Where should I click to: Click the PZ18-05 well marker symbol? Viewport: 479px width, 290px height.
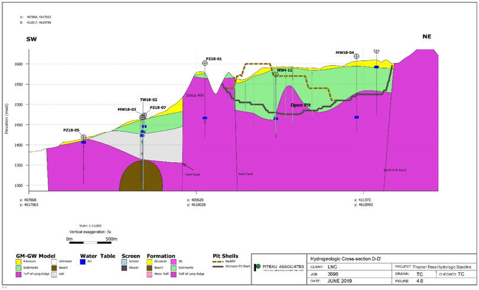83,138
